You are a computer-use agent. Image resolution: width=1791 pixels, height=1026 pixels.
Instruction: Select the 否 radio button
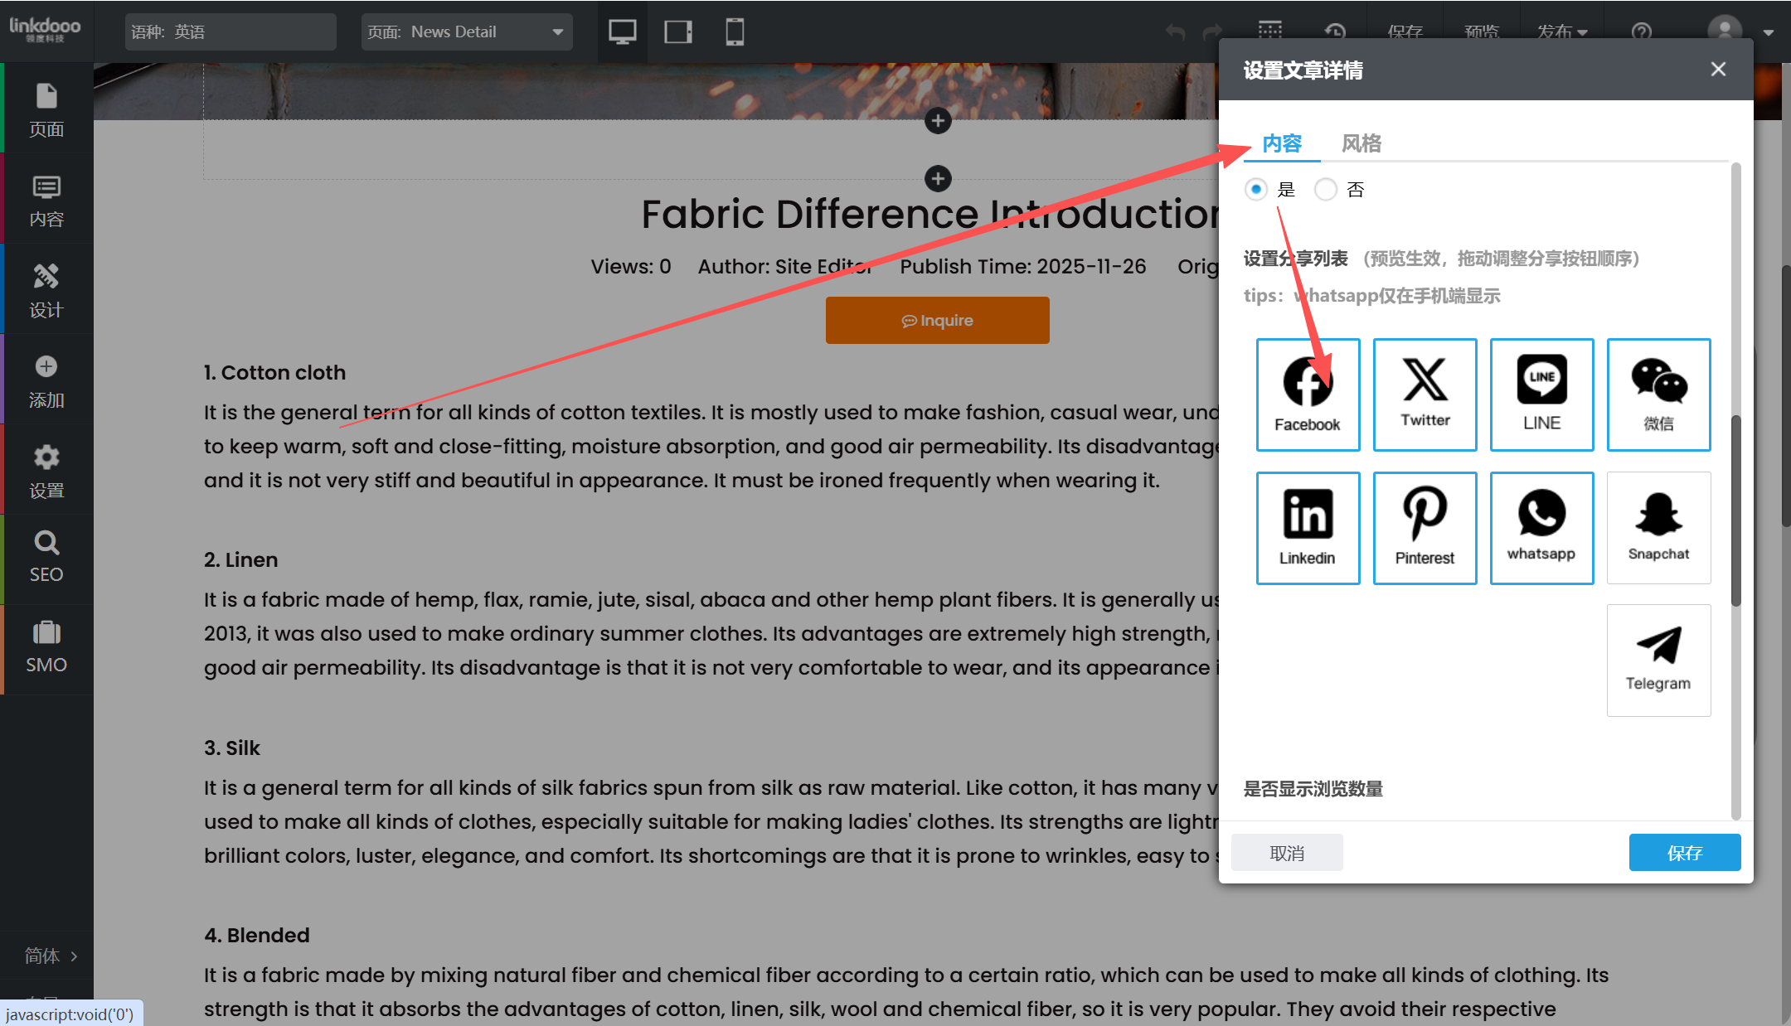1326,189
